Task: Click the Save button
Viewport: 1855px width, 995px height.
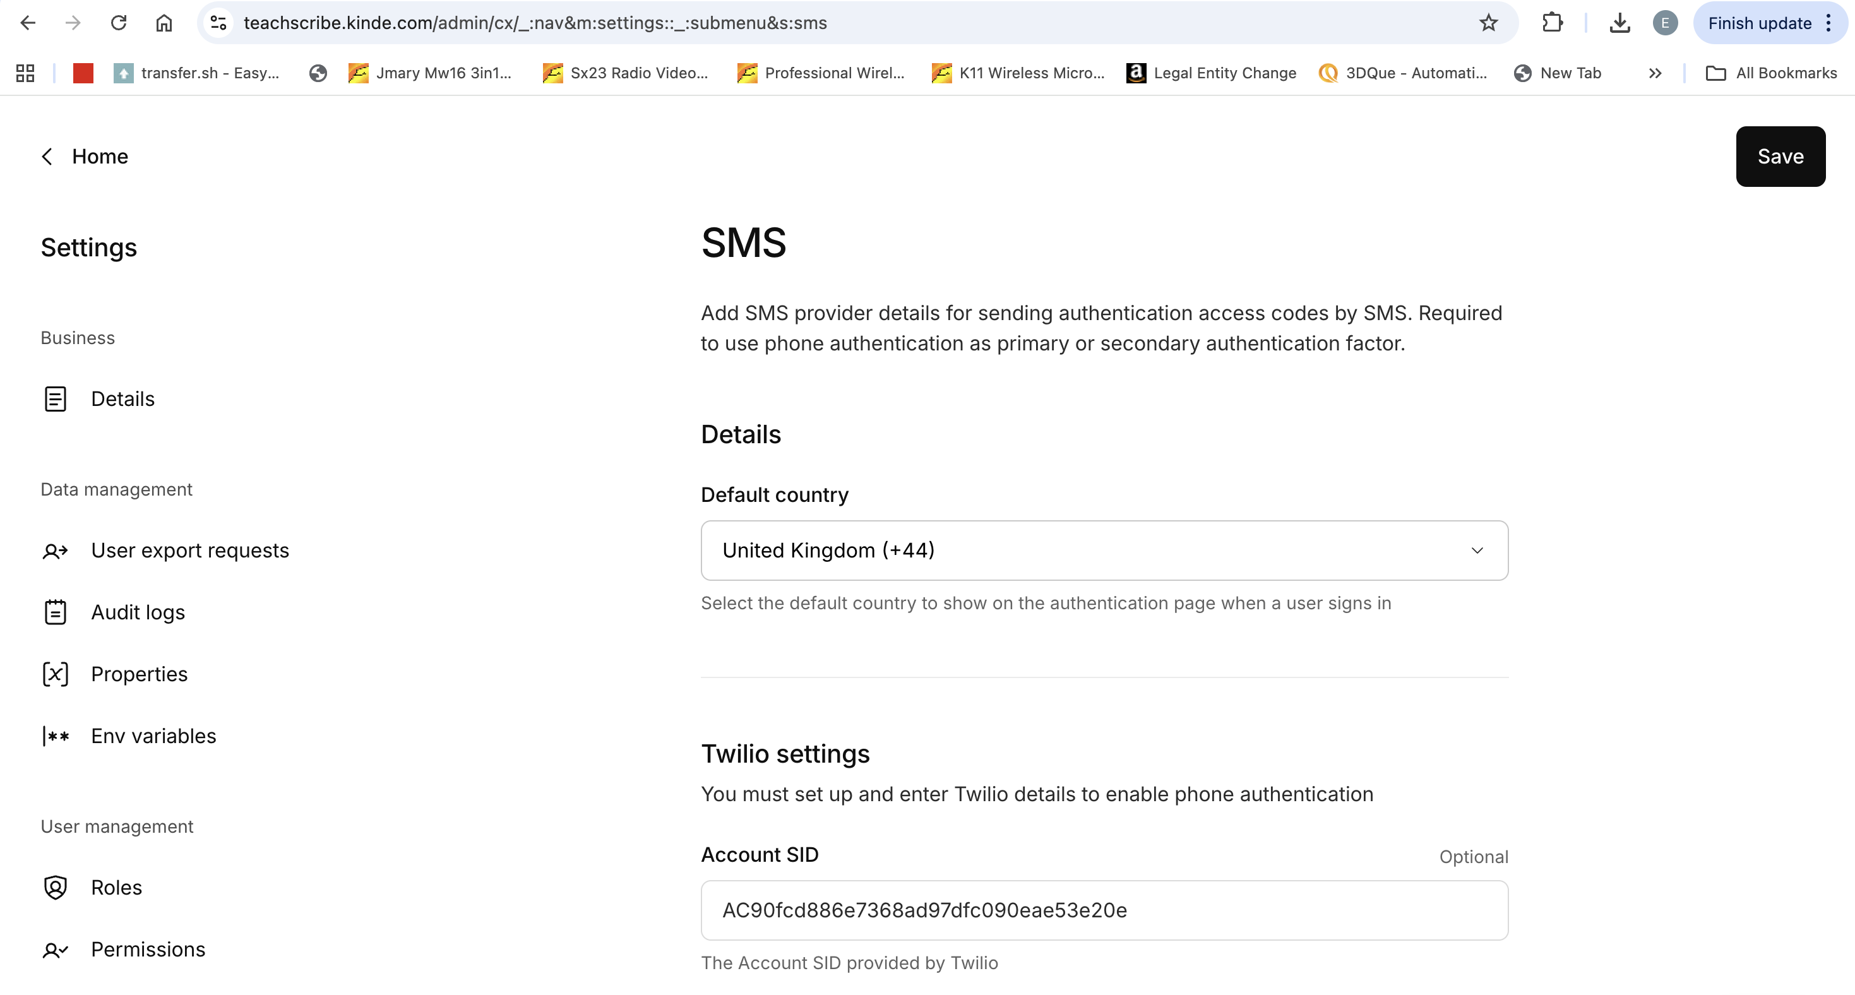Action: point(1780,156)
